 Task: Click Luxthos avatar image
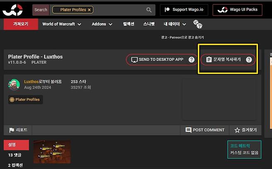(14, 84)
